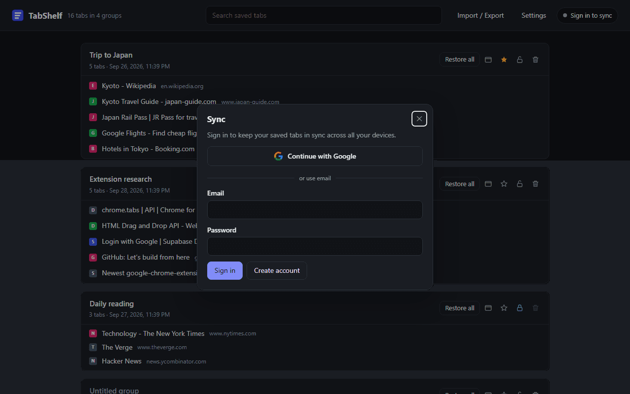
Task: Delete the Trip to Japan group
Action: (x=535, y=60)
